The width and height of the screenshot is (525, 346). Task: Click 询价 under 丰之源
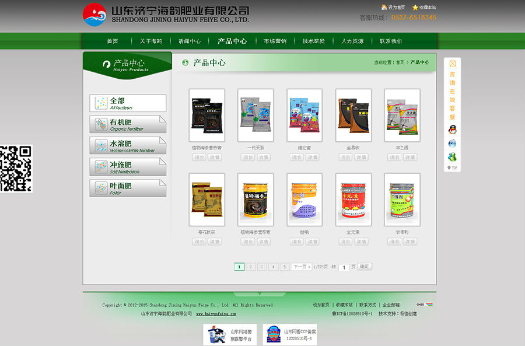click(x=394, y=157)
